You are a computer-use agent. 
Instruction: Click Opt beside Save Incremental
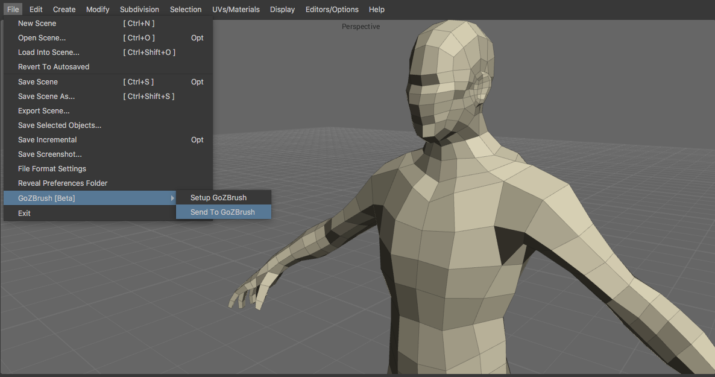pyautogui.click(x=197, y=140)
